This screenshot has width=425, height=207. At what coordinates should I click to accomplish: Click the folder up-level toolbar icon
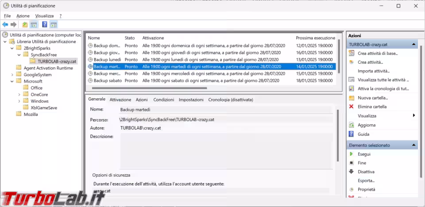25,25
